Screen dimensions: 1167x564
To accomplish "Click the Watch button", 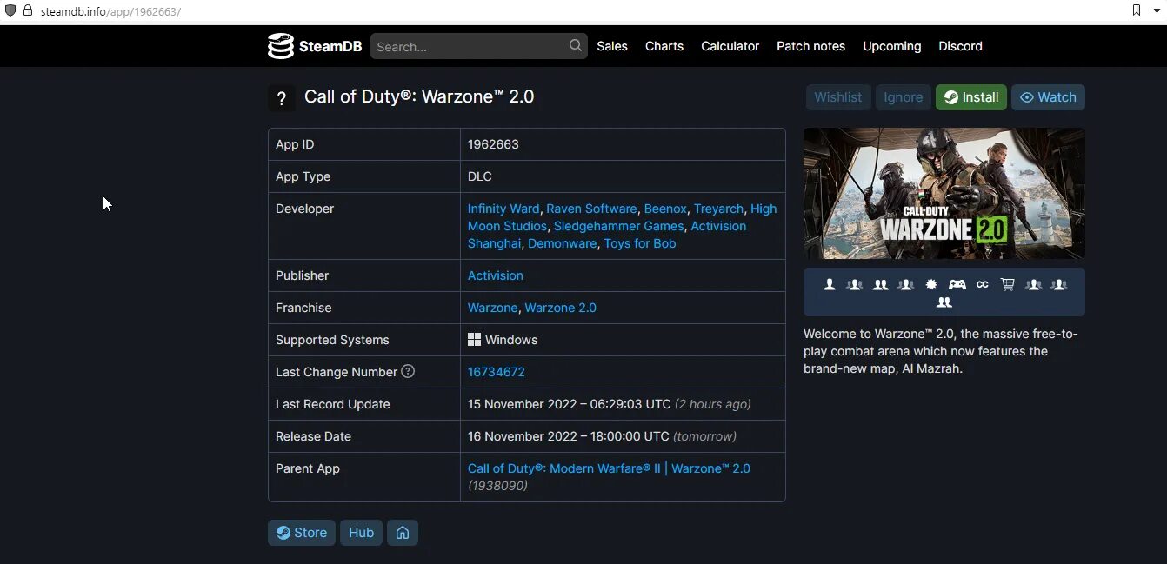I will pos(1048,97).
